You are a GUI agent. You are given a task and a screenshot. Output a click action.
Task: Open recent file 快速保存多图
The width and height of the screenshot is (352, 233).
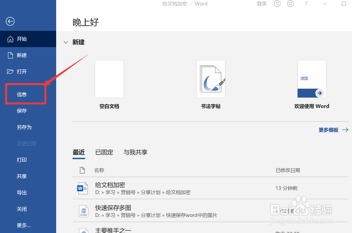210,211
